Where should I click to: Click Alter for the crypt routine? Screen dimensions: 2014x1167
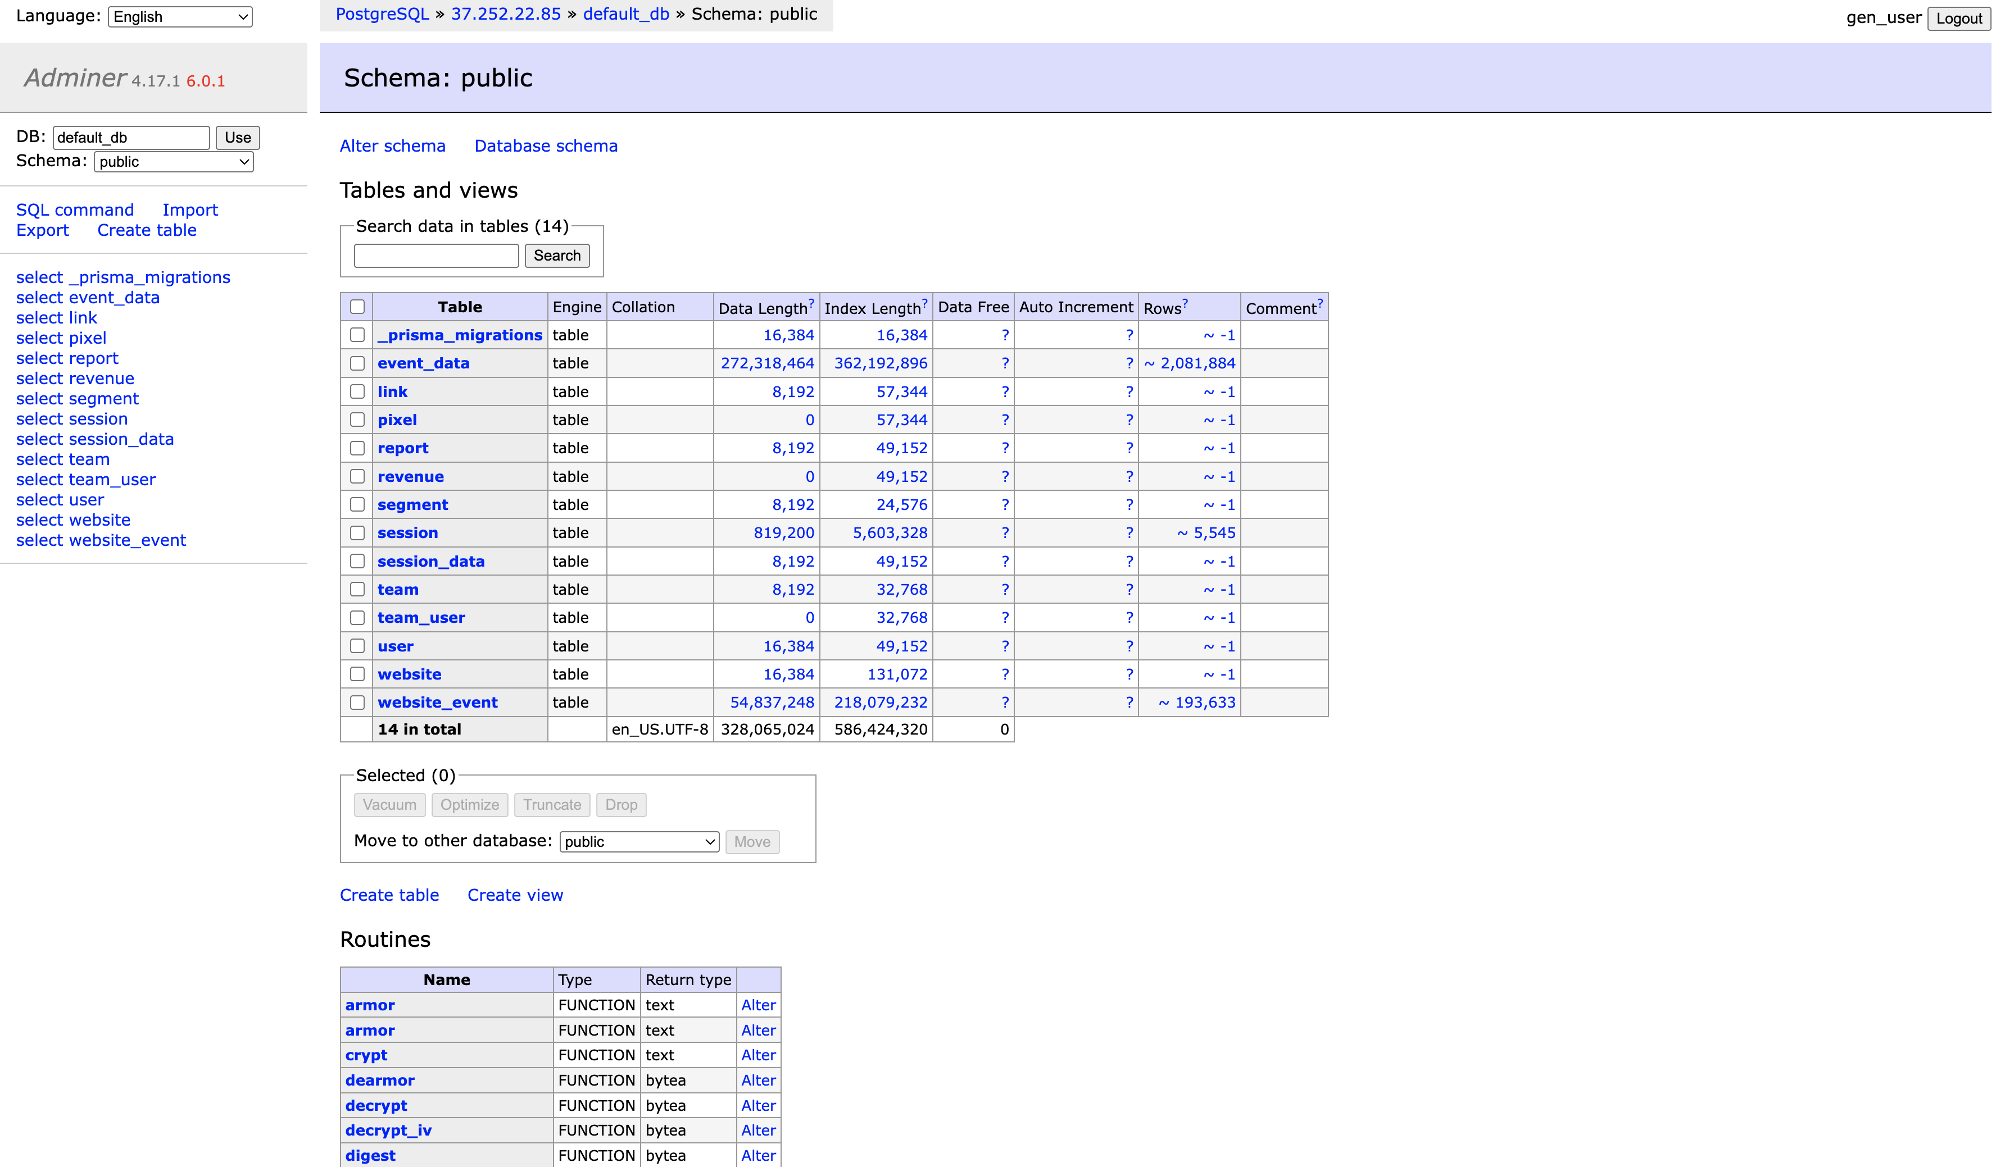pos(759,1055)
